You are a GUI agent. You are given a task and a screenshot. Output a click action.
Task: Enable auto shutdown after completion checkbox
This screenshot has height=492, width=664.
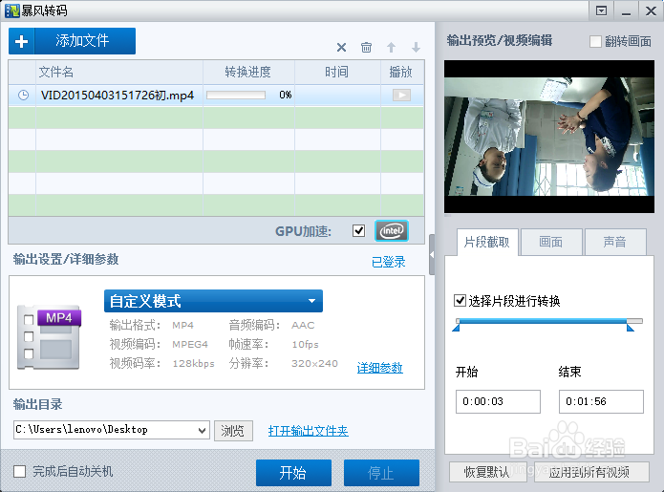coord(19,471)
